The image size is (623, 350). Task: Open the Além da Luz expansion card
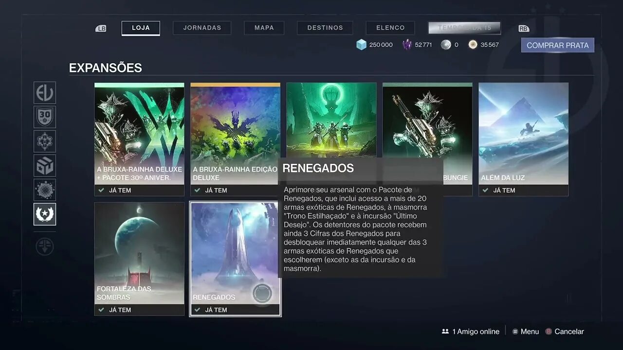pos(523,139)
